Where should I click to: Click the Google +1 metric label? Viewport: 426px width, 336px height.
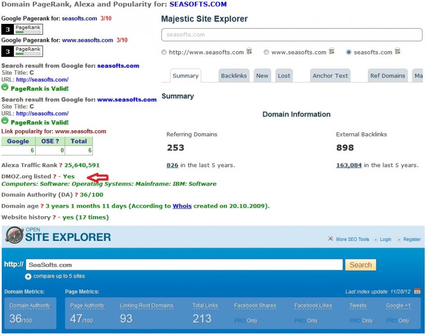(x=398, y=305)
